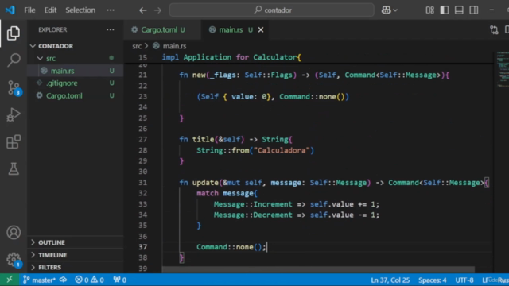Click 'match message' on line 32
The height and width of the screenshot is (286, 509).
tap(225, 193)
